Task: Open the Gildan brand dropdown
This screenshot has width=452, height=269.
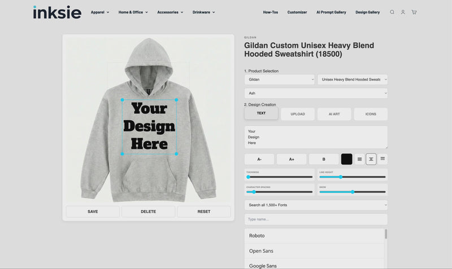Action: pos(279,80)
